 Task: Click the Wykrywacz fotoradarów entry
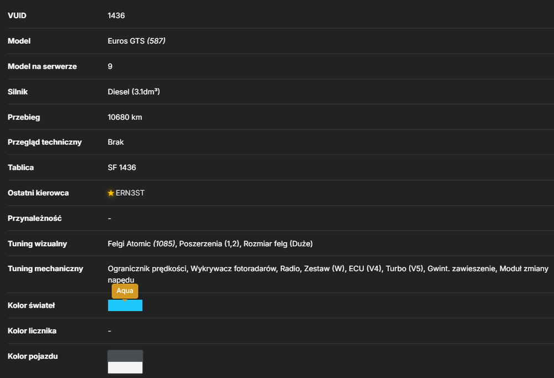(x=233, y=269)
